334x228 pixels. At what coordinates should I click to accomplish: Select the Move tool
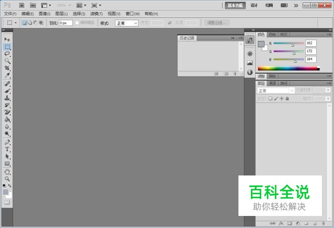(7, 40)
